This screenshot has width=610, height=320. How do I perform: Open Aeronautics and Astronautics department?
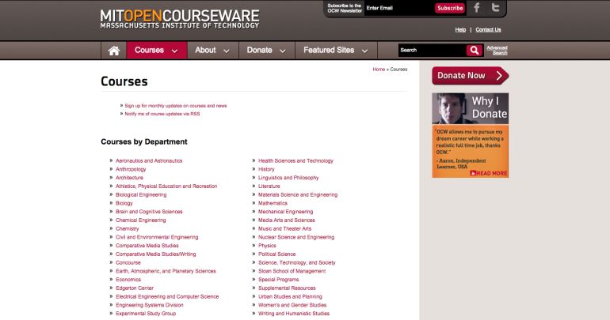(x=149, y=160)
